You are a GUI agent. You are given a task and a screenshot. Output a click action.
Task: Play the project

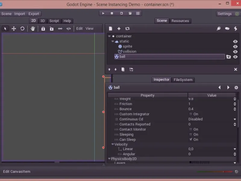(x=103, y=13)
